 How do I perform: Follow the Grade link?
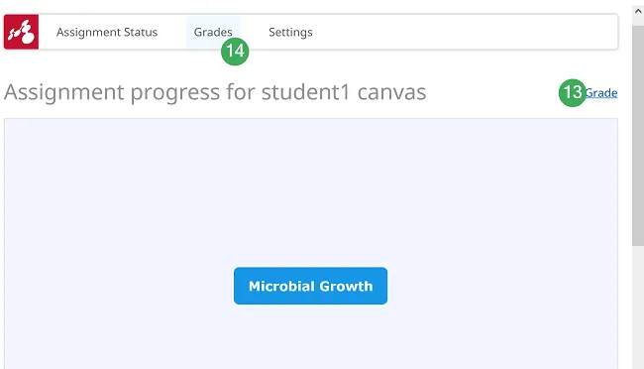tap(600, 93)
